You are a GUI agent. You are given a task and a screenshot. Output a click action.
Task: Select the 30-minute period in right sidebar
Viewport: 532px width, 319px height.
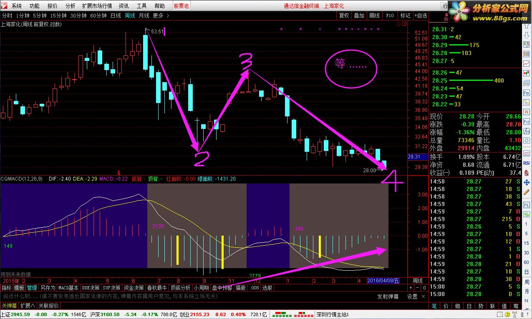(527, 253)
